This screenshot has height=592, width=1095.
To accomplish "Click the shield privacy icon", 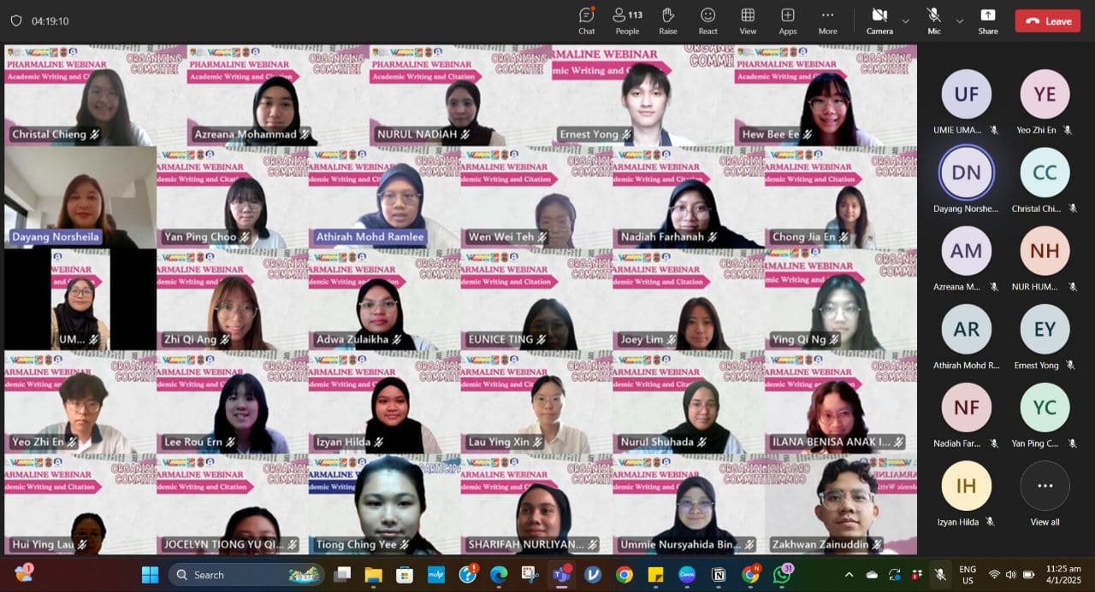I will pyautogui.click(x=15, y=21).
